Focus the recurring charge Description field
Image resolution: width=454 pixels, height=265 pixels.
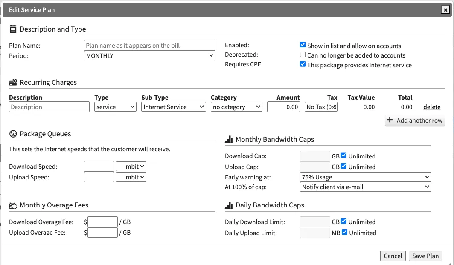[x=49, y=107]
